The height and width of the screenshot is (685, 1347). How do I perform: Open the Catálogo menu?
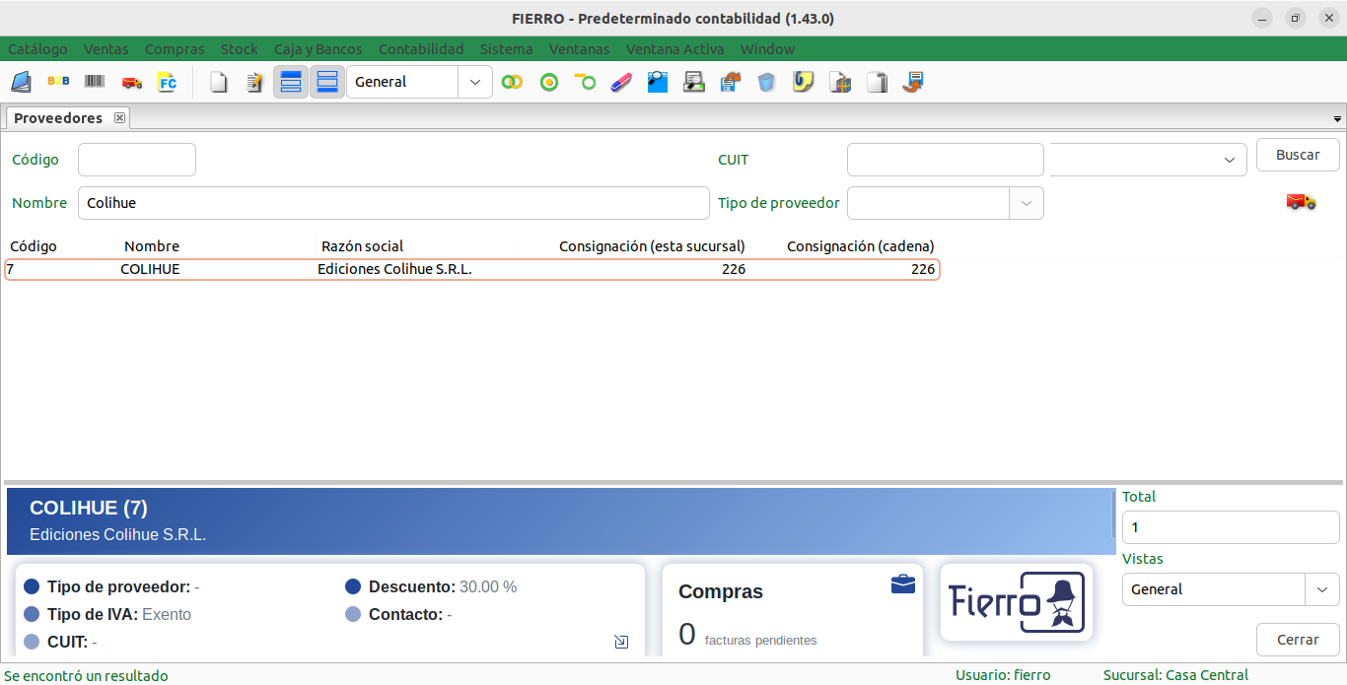tap(37, 48)
